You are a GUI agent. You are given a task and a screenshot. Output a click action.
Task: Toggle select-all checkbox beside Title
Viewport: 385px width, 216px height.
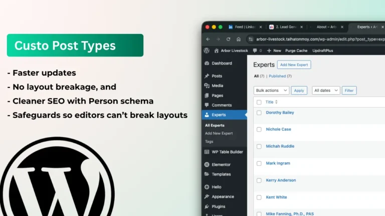coord(259,102)
